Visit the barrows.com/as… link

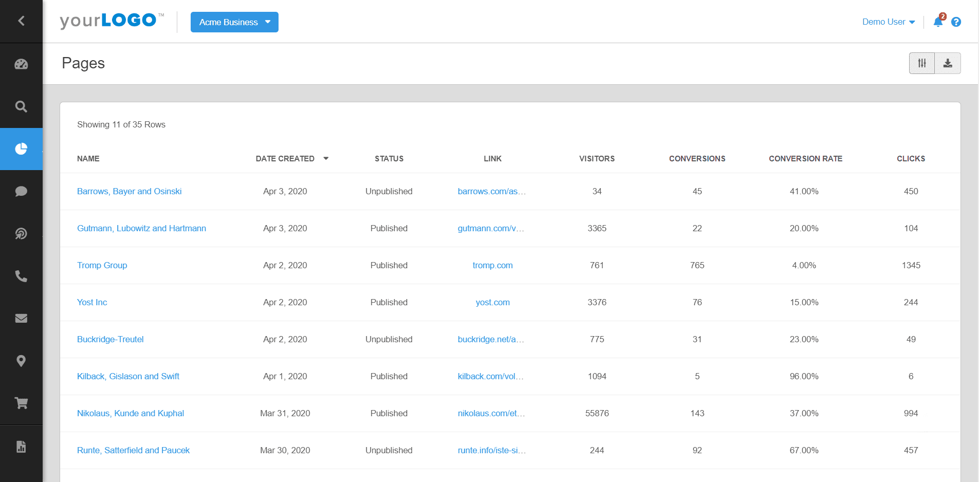coord(492,191)
